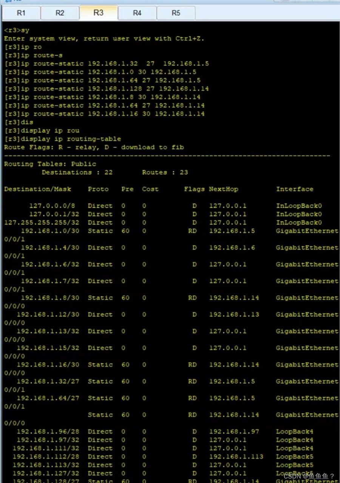340x483 pixels.
Task: Click the 'Destination/Mask' column header
Action: click(37, 189)
